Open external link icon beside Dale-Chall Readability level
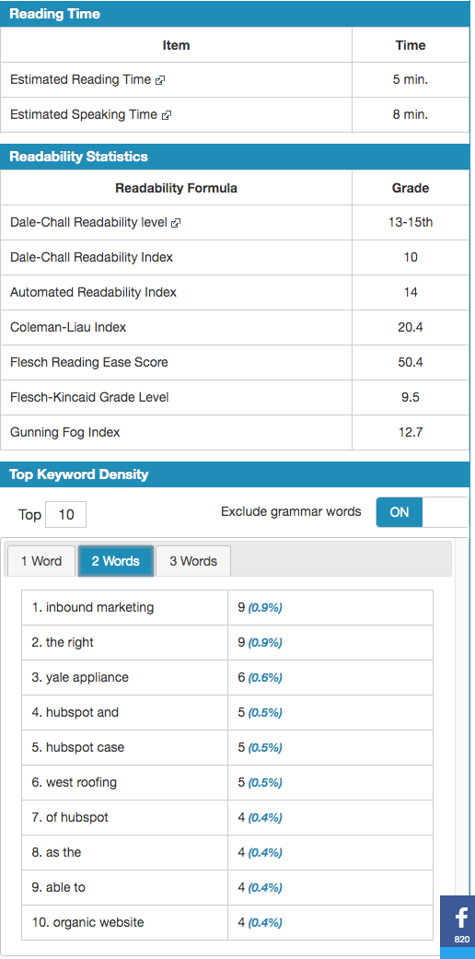The image size is (475, 959). tap(176, 223)
